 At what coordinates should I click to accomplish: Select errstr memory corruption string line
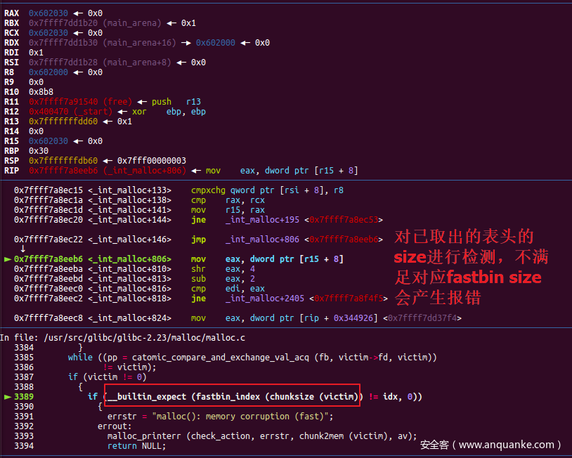pos(220,417)
